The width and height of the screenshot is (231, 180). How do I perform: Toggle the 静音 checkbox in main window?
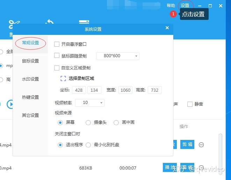point(190,104)
